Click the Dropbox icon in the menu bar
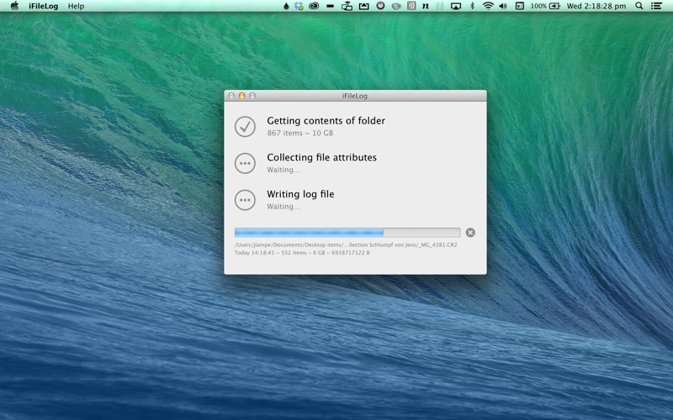 299,6
